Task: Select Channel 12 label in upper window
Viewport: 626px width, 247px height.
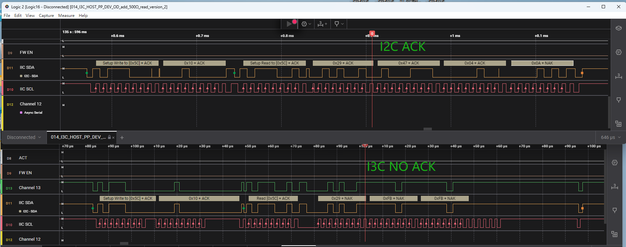Action: [x=31, y=104]
